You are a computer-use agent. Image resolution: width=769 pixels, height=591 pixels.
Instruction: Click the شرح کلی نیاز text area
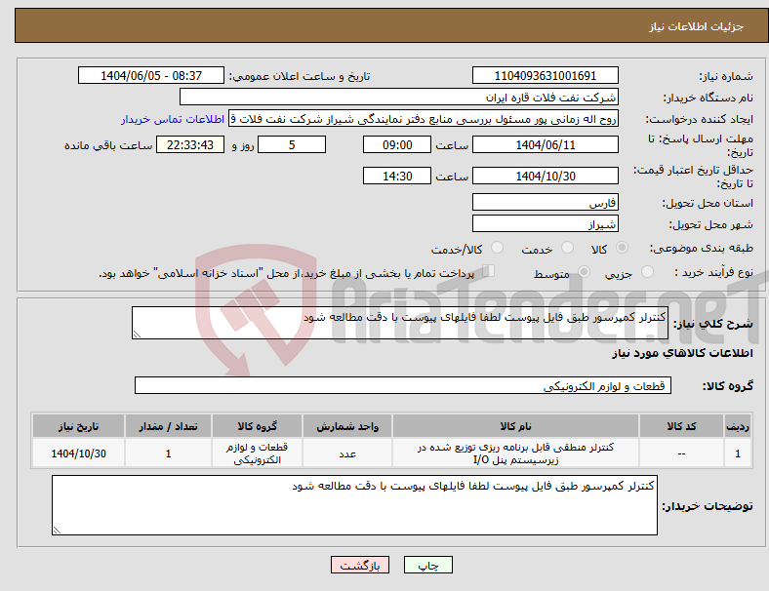point(400,323)
